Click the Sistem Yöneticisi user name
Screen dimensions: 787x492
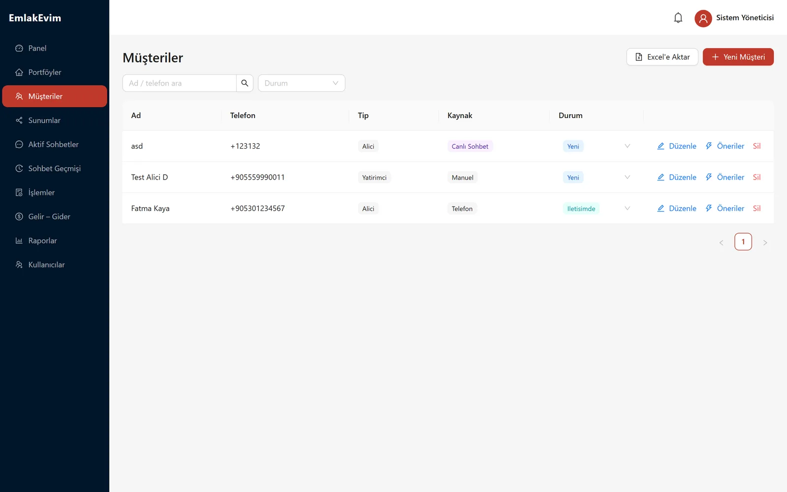coord(745,18)
